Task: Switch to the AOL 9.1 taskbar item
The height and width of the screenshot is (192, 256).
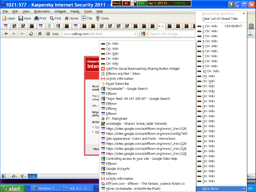Action: click(x=78, y=188)
